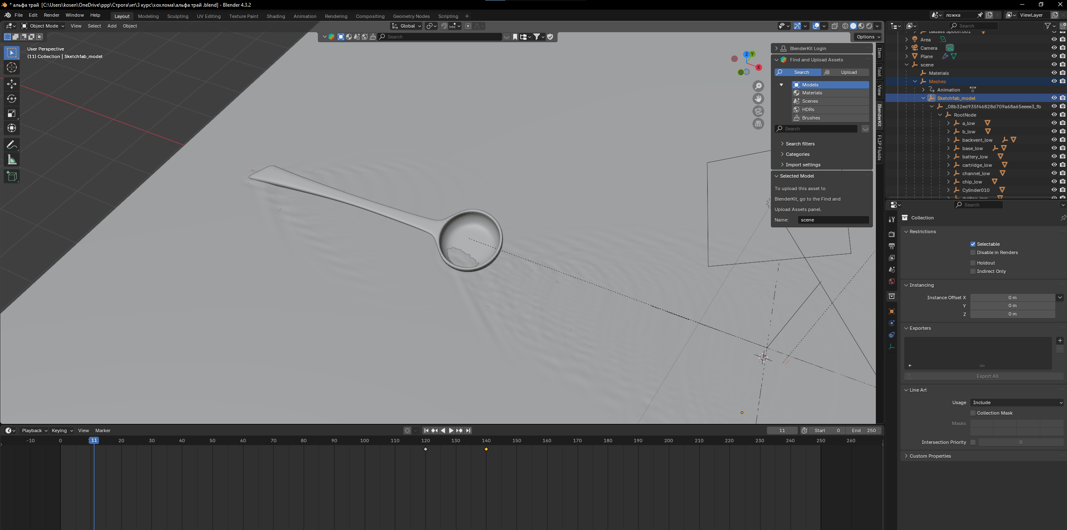Select the Measure tool
This screenshot has width=1067, height=530.
(12, 160)
